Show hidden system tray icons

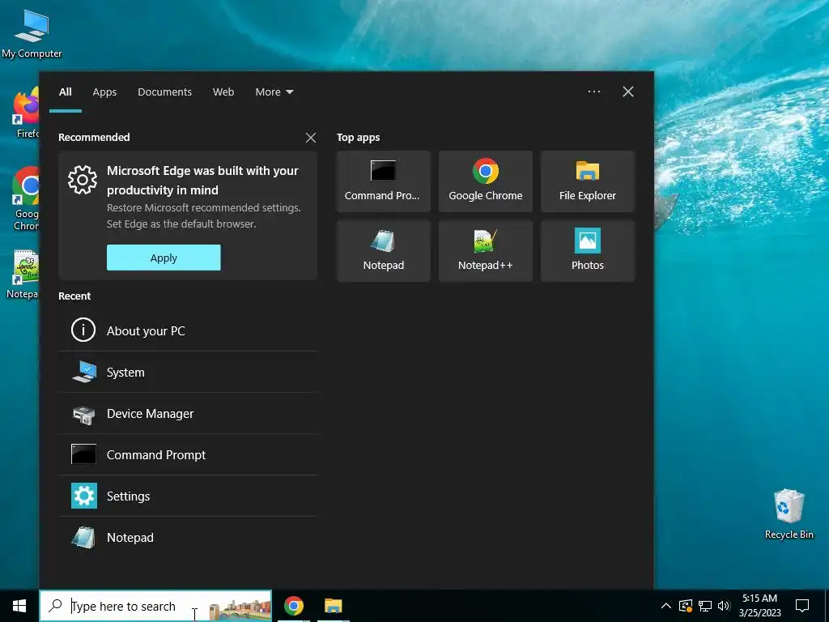[x=666, y=606]
